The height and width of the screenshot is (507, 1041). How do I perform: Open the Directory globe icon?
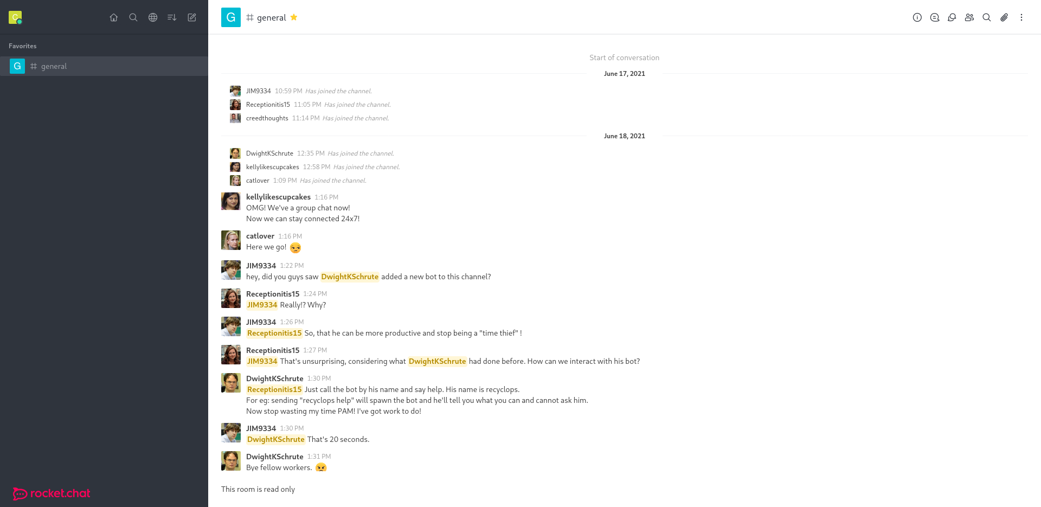pyautogui.click(x=153, y=17)
